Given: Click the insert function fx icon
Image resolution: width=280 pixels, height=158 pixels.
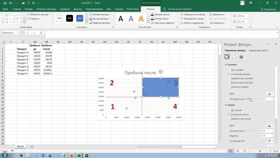Looking at the screenshot, I should [41, 33].
